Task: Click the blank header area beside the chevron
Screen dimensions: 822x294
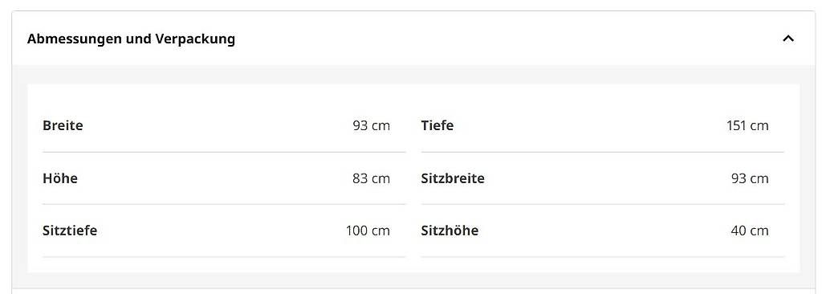Action: click(508, 39)
